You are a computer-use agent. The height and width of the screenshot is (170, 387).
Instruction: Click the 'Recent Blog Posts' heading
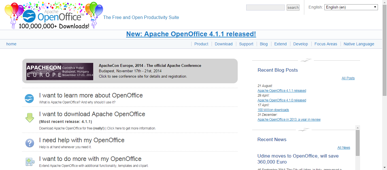point(278,70)
